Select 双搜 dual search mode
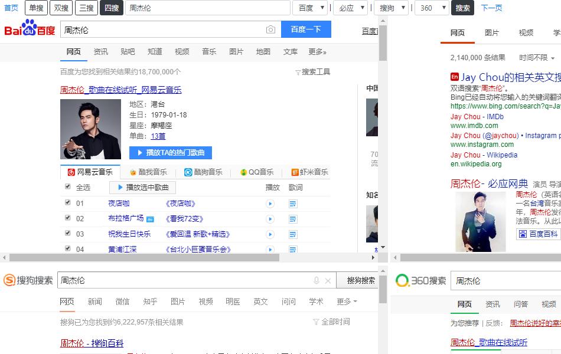 tap(61, 8)
